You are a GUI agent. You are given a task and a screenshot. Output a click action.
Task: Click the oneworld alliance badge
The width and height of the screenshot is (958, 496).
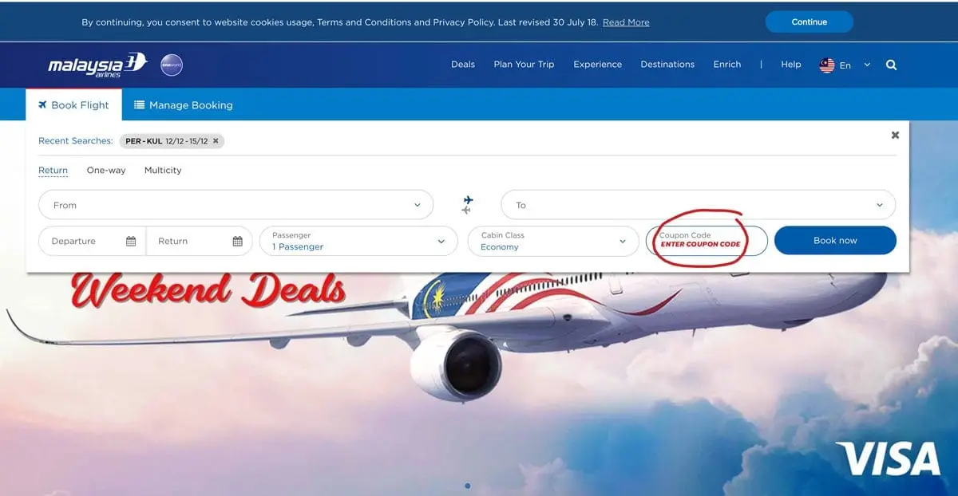(172, 65)
